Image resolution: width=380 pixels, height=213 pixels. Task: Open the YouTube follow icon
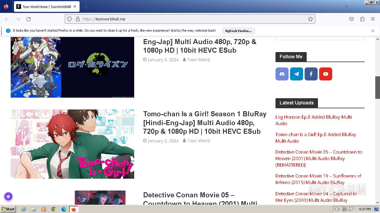(326, 74)
